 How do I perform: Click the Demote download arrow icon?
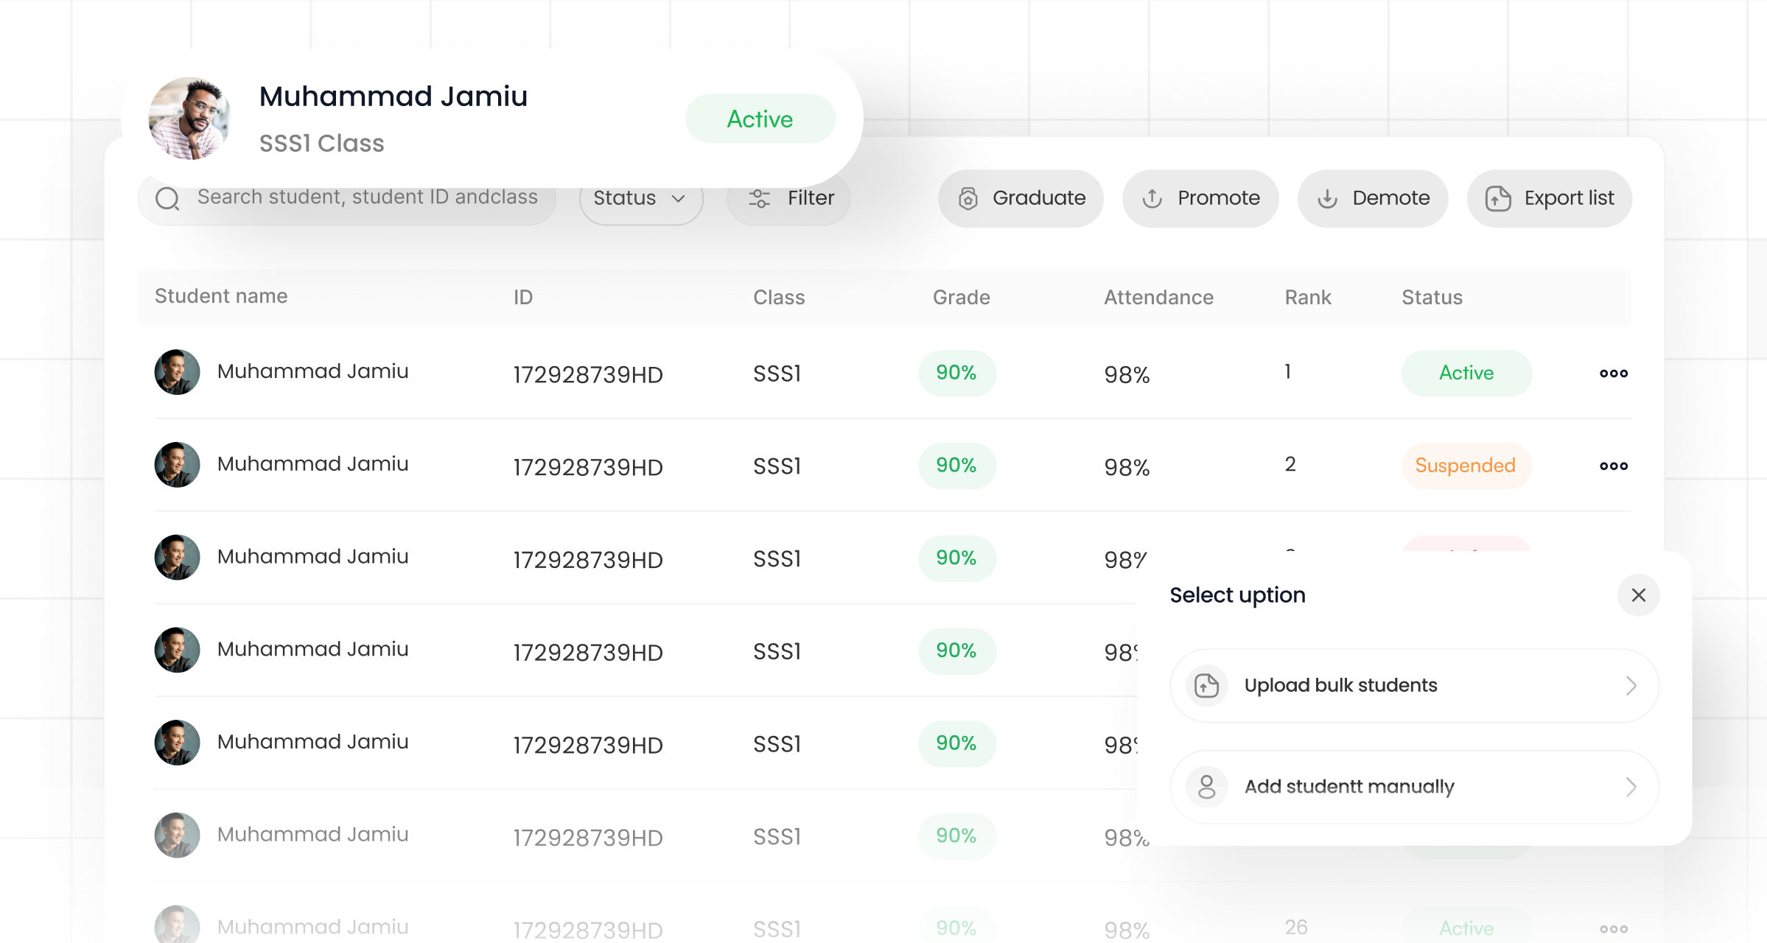[1327, 199]
